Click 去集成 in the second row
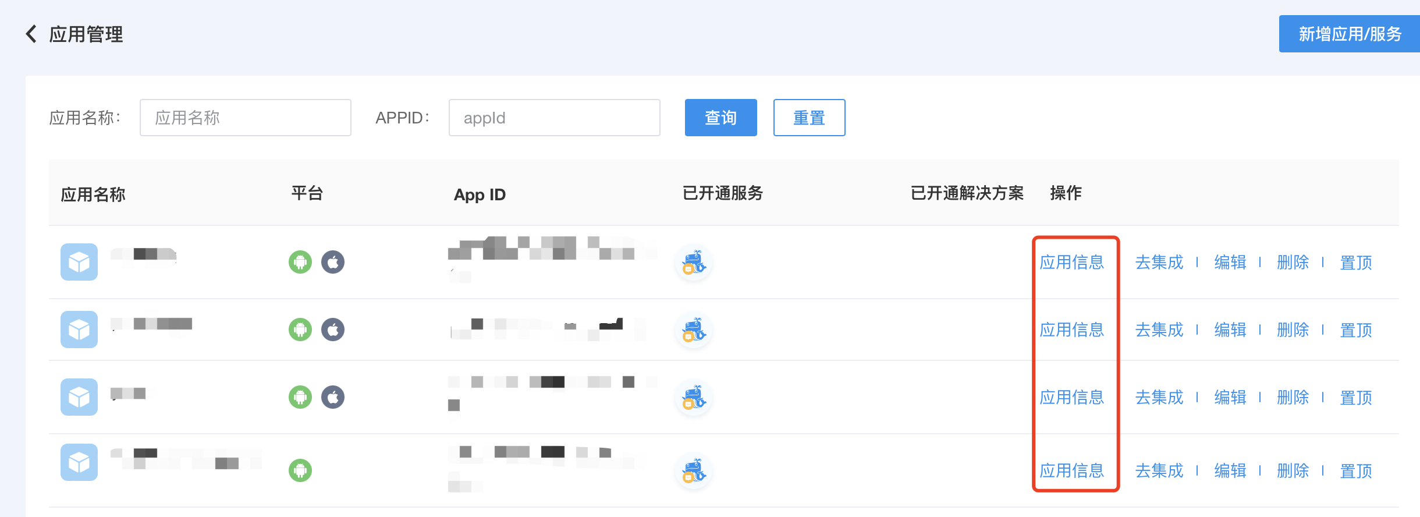This screenshot has width=1420, height=517. [1159, 330]
